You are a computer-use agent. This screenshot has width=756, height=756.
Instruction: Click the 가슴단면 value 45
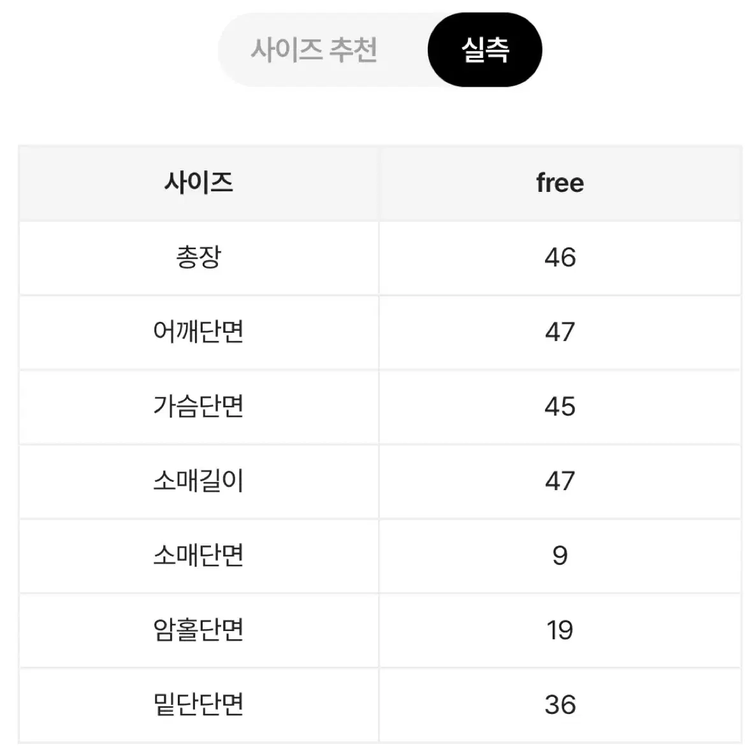[x=560, y=407]
